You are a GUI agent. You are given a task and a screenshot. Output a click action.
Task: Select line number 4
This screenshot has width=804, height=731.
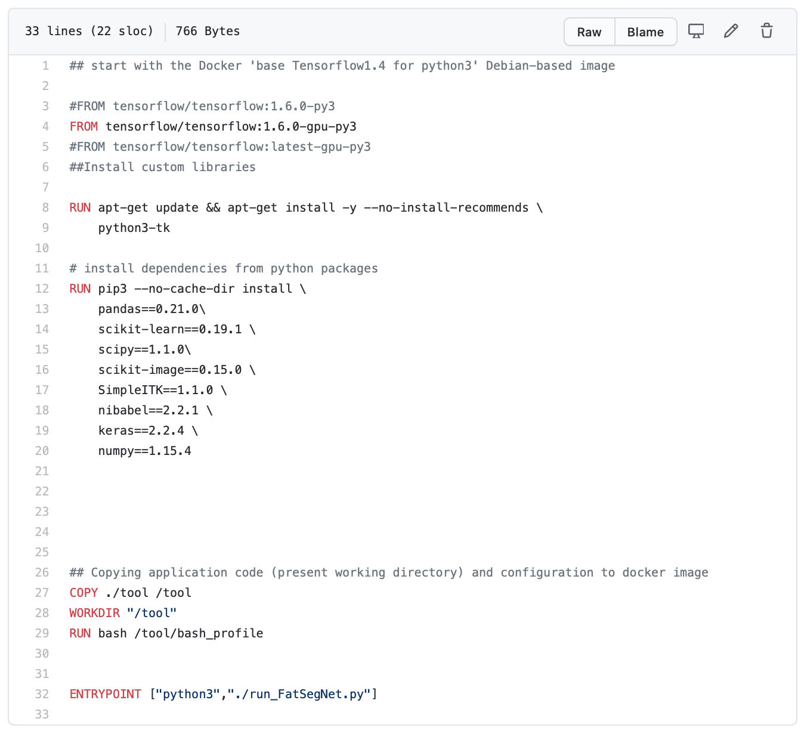coord(45,126)
